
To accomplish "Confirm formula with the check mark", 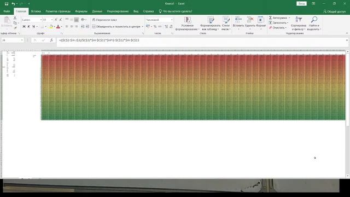I will [43, 40].
